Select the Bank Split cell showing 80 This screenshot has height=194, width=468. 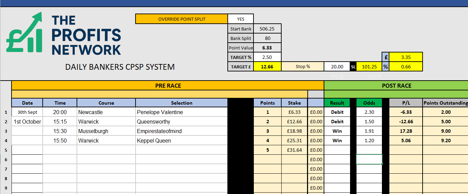(x=267, y=38)
